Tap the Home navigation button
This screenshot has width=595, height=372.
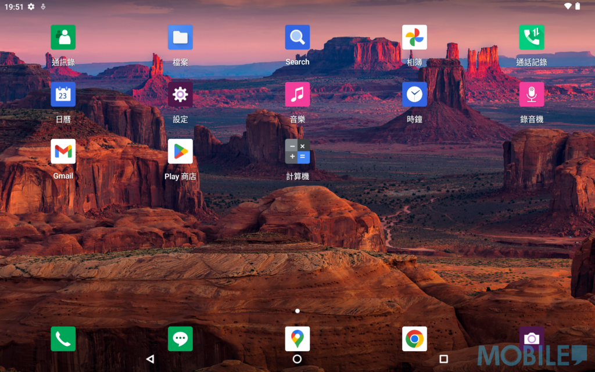click(297, 359)
